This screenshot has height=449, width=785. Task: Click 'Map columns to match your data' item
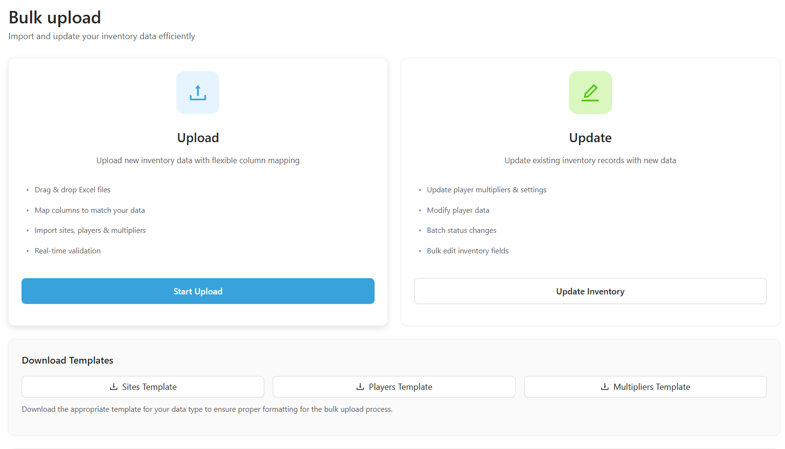pos(90,210)
